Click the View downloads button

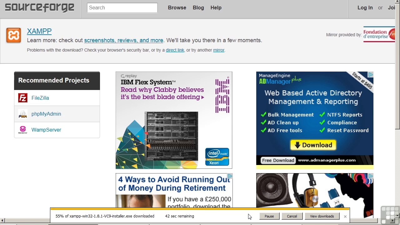[322, 216]
